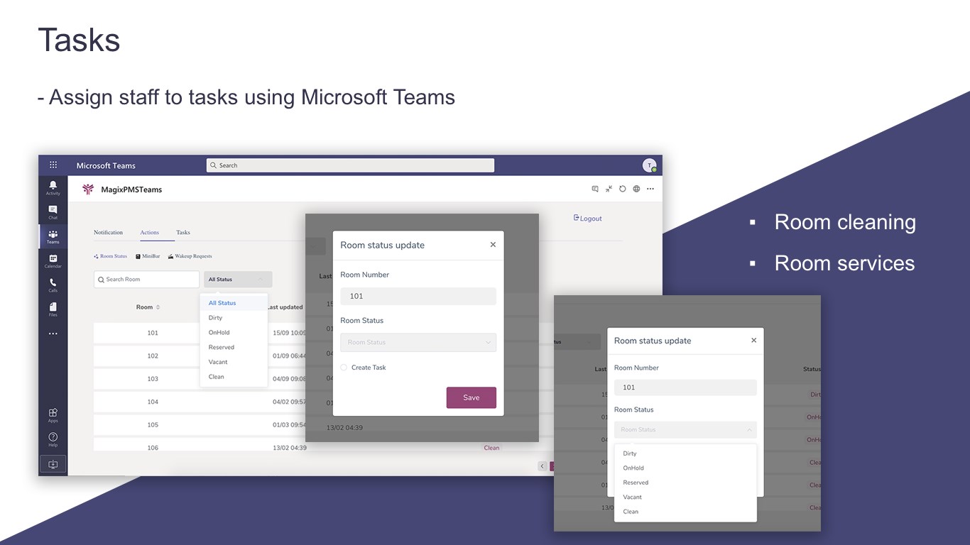
Task: Click the download desktop app icon
Action: click(x=53, y=464)
